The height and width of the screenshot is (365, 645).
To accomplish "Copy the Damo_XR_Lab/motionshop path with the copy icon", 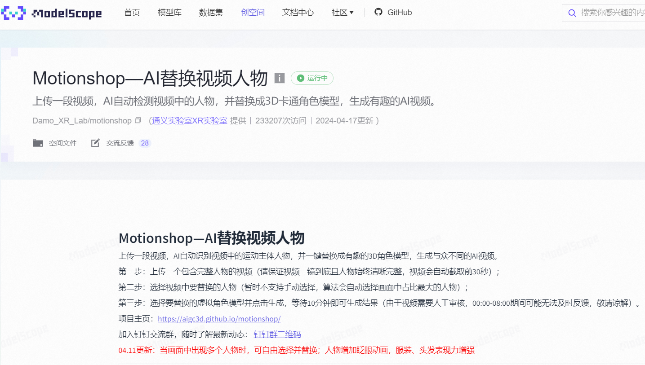I will click(x=138, y=120).
